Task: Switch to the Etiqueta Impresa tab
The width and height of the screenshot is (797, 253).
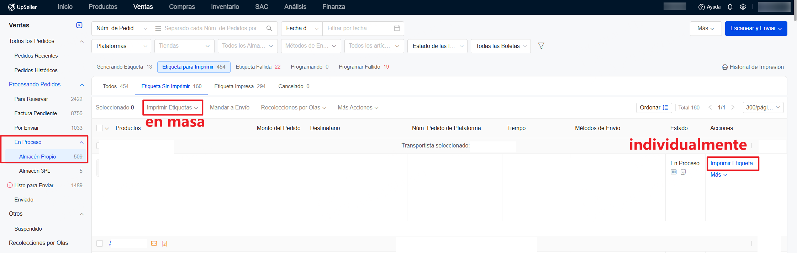Action: [240, 86]
